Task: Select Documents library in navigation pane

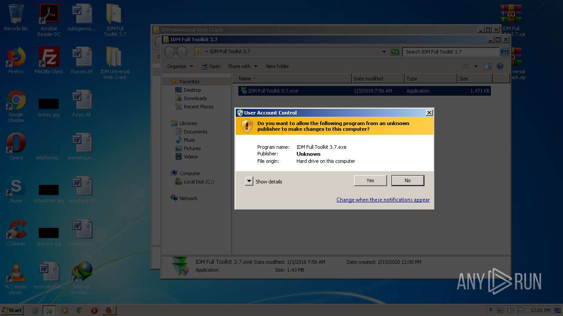Action: point(195,132)
